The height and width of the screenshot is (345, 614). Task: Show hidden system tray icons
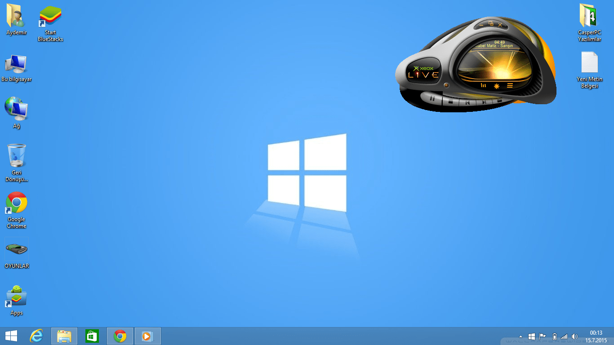pyautogui.click(x=521, y=336)
